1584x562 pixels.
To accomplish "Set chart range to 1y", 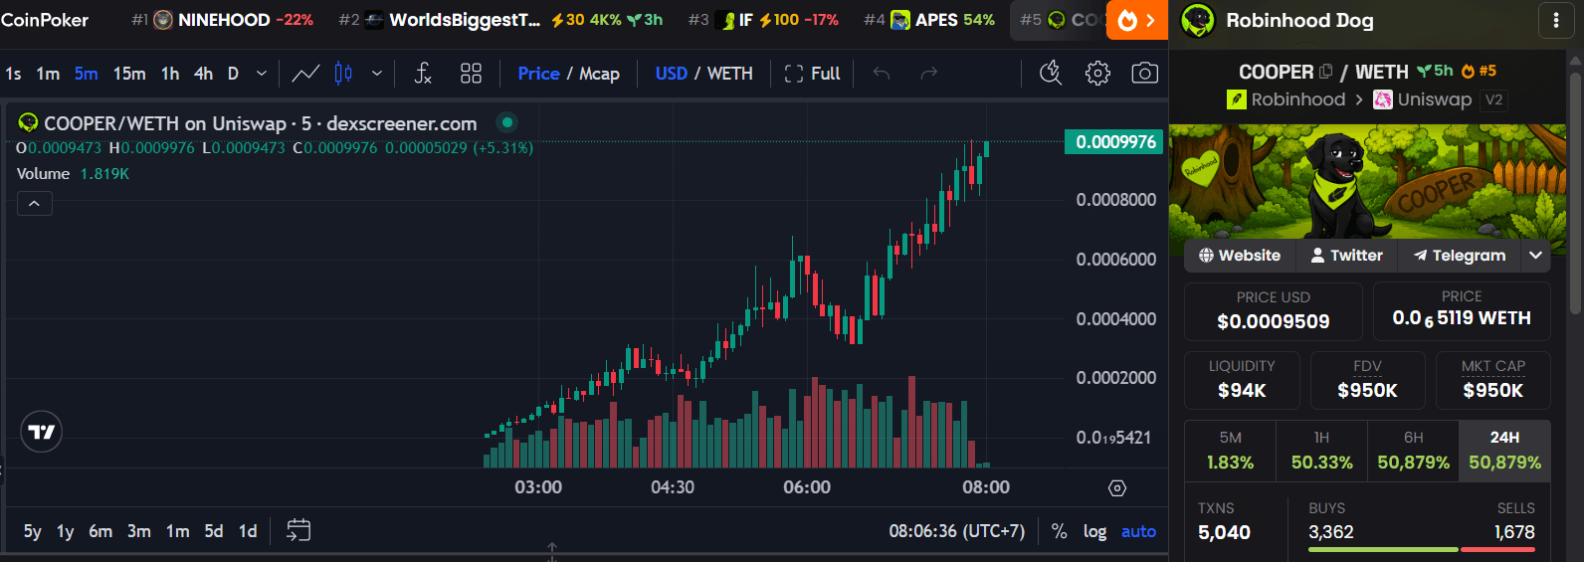I will coord(66,531).
